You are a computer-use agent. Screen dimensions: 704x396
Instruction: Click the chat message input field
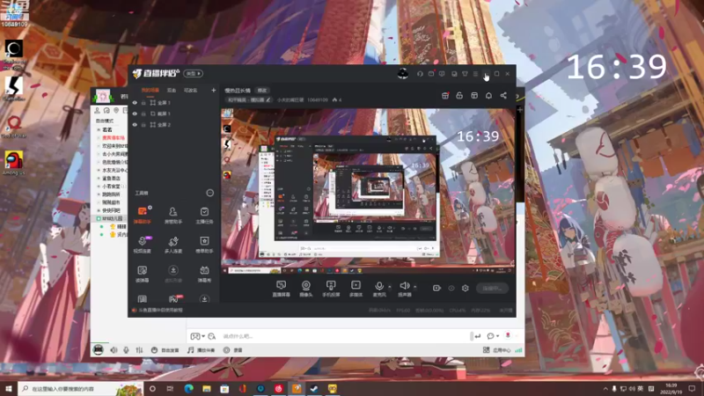pyautogui.click(x=346, y=336)
